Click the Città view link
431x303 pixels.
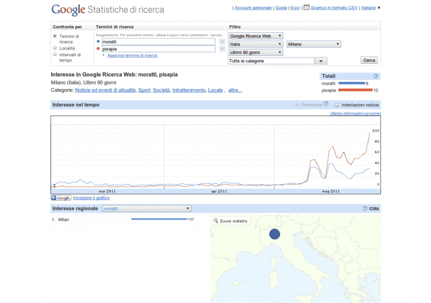(x=374, y=209)
